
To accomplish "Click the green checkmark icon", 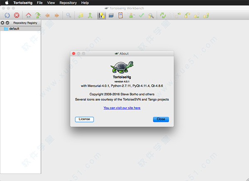I will [142, 15].
